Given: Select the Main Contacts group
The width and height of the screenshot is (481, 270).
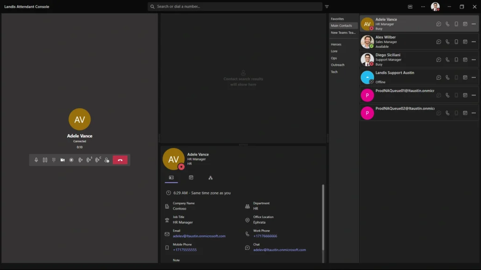Looking at the screenshot, I should coord(343,26).
